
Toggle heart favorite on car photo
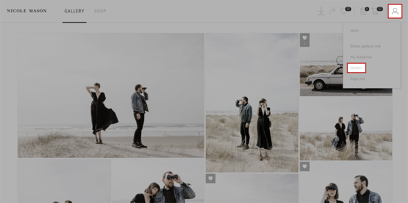(x=304, y=40)
